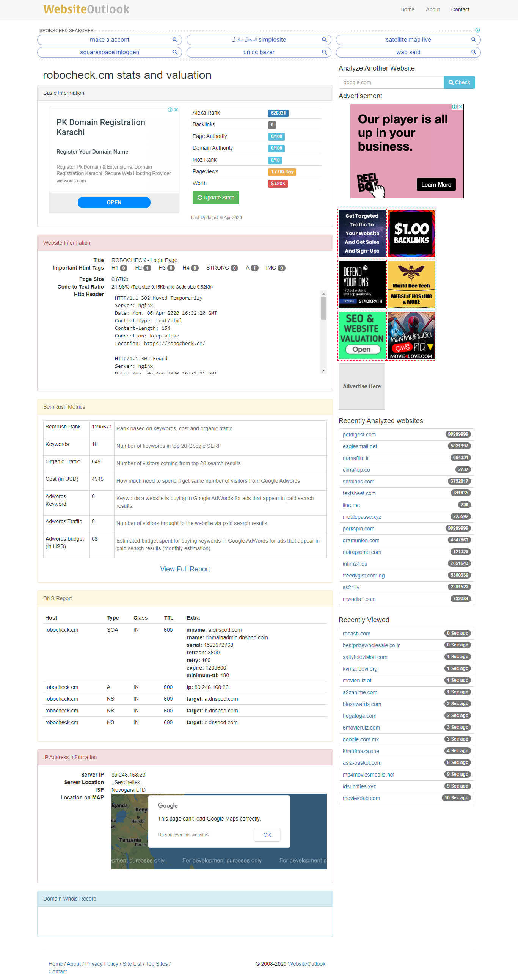Open Movie4Love.com ad banner

(x=411, y=336)
